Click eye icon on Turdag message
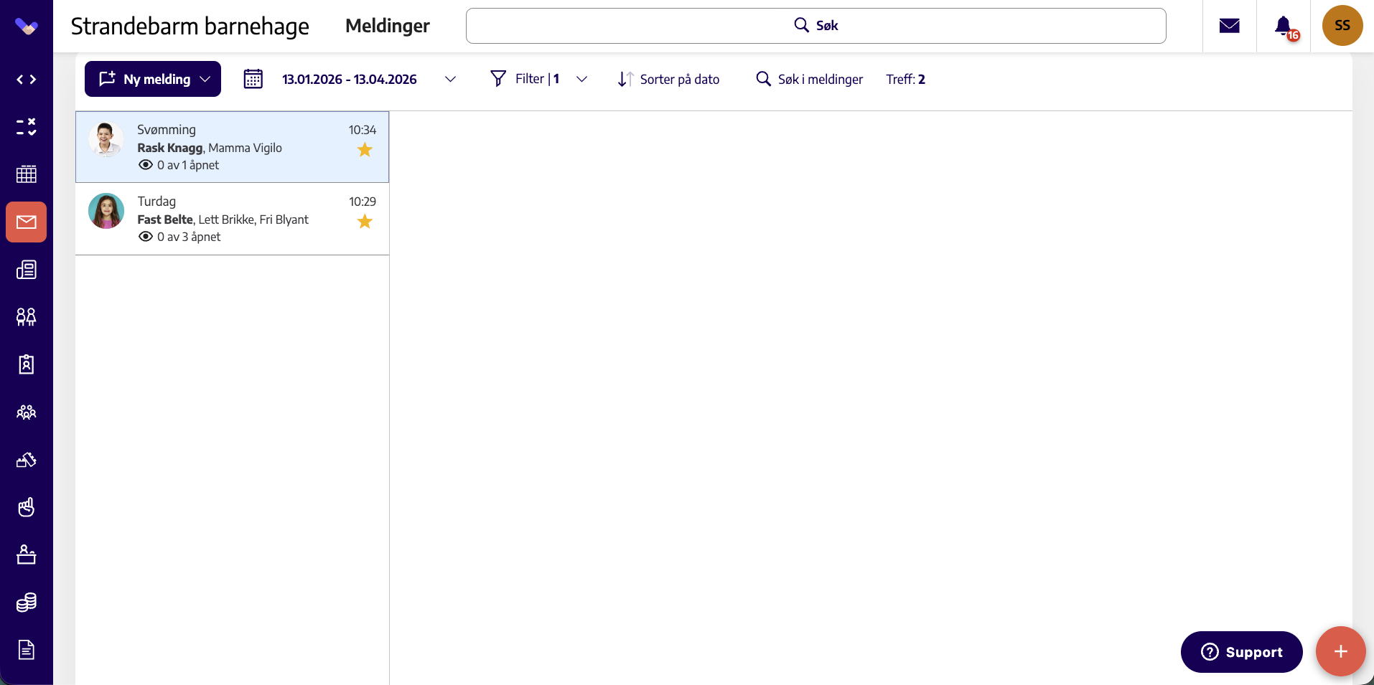 146,237
